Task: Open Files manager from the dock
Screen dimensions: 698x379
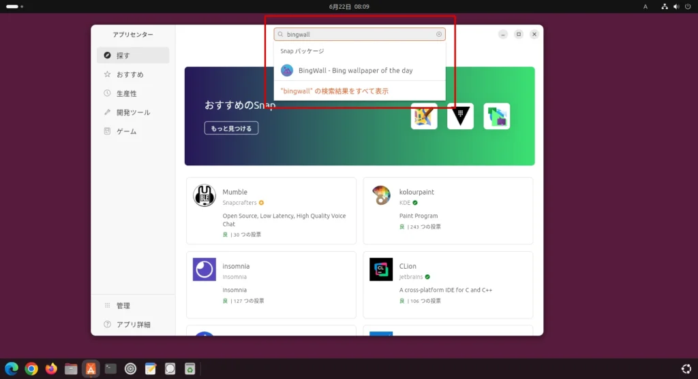Action: click(x=71, y=369)
